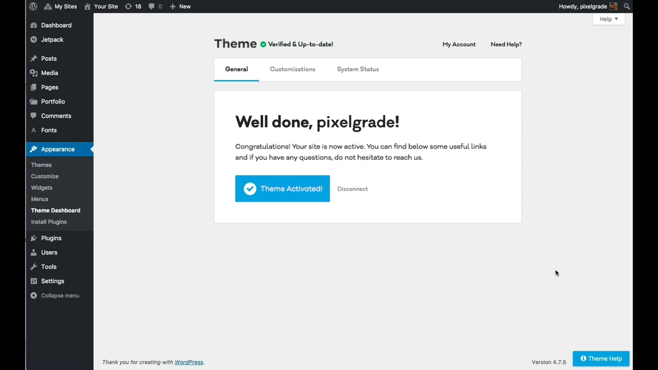Click the Theme Help button label

pos(605,358)
